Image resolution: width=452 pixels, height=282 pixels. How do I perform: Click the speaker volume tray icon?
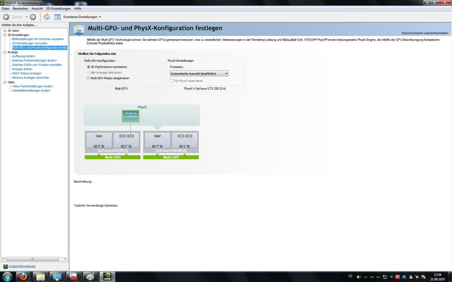358,277
